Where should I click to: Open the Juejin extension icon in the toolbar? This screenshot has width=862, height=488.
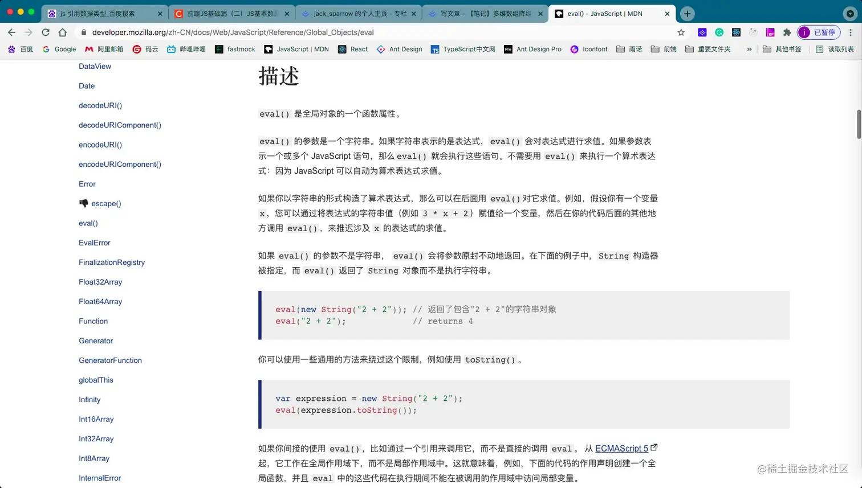coord(702,32)
